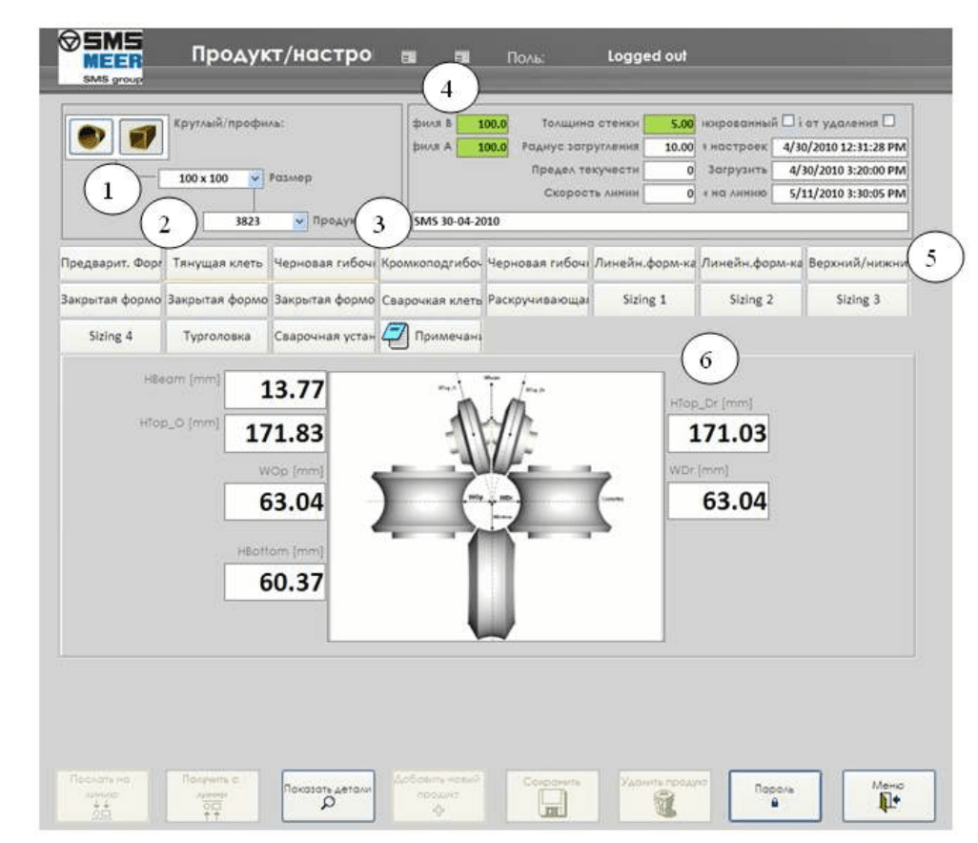The width and height of the screenshot is (978, 843).
Task: Click the SMS Meer logo
Action: coord(100,57)
